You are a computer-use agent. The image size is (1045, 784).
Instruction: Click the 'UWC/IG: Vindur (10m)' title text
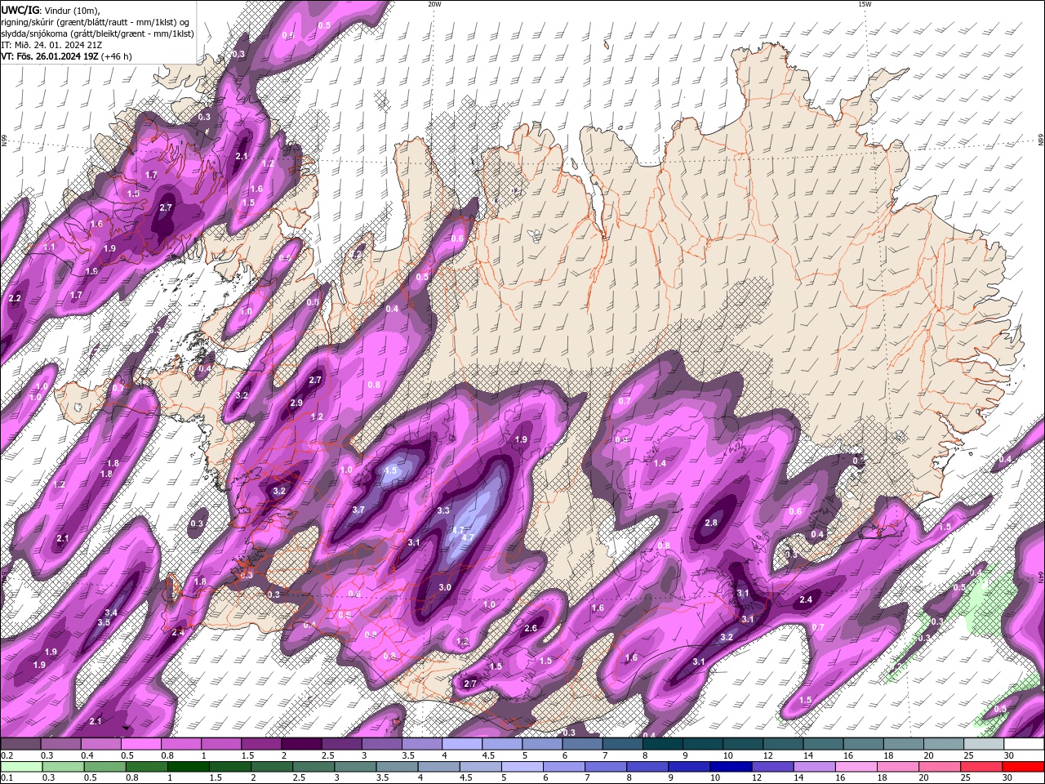pos(51,10)
